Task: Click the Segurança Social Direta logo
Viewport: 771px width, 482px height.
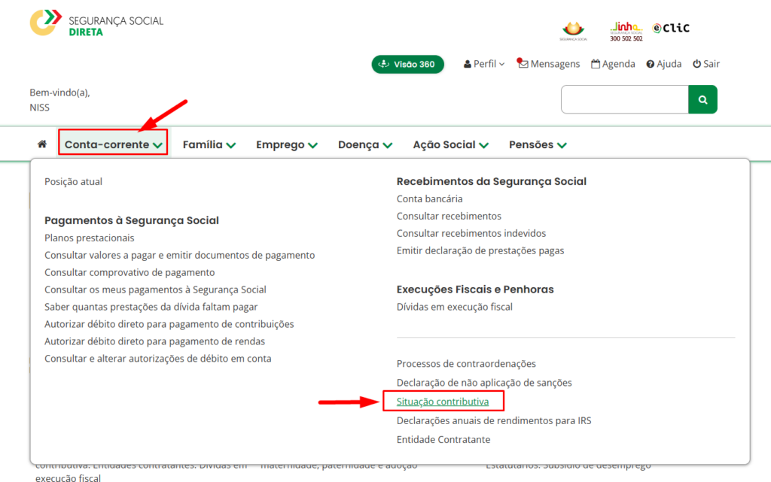Action: 96,23
